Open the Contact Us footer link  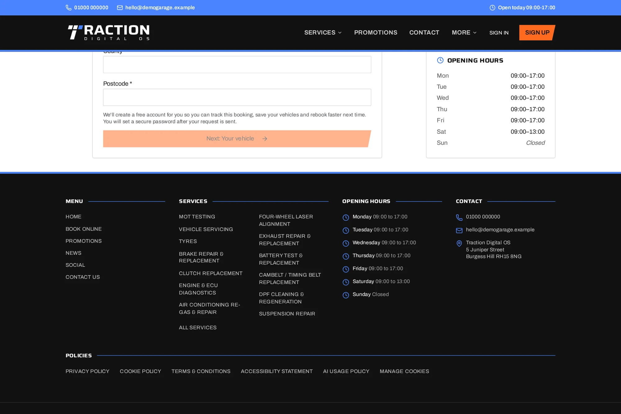tap(83, 277)
